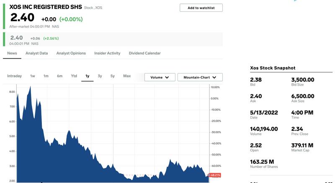
Task: Click the peak of the mountain chart
Action: [30, 87]
